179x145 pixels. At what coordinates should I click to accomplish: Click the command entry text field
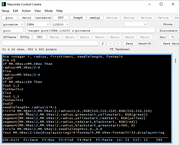(x=50, y=43)
